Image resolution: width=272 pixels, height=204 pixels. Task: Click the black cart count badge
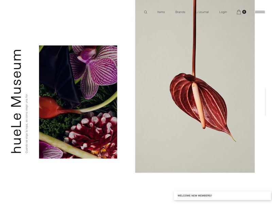(244, 12)
